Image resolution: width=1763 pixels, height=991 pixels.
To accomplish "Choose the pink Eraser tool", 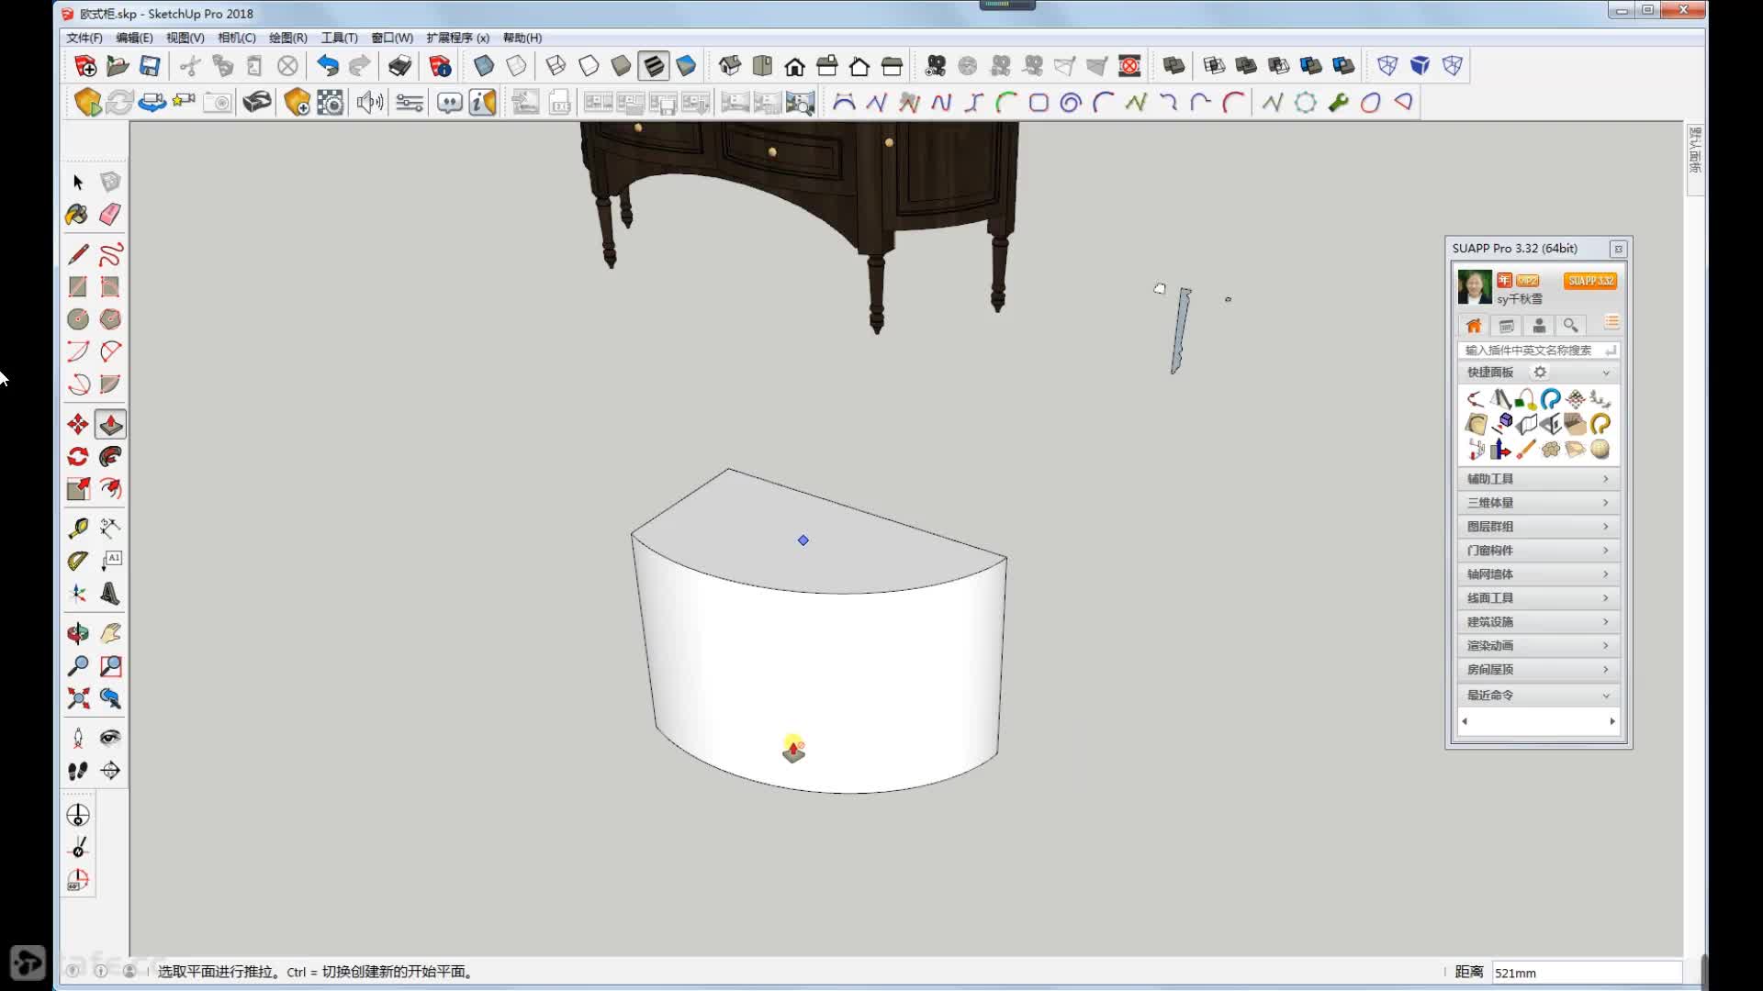I will click(x=110, y=215).
